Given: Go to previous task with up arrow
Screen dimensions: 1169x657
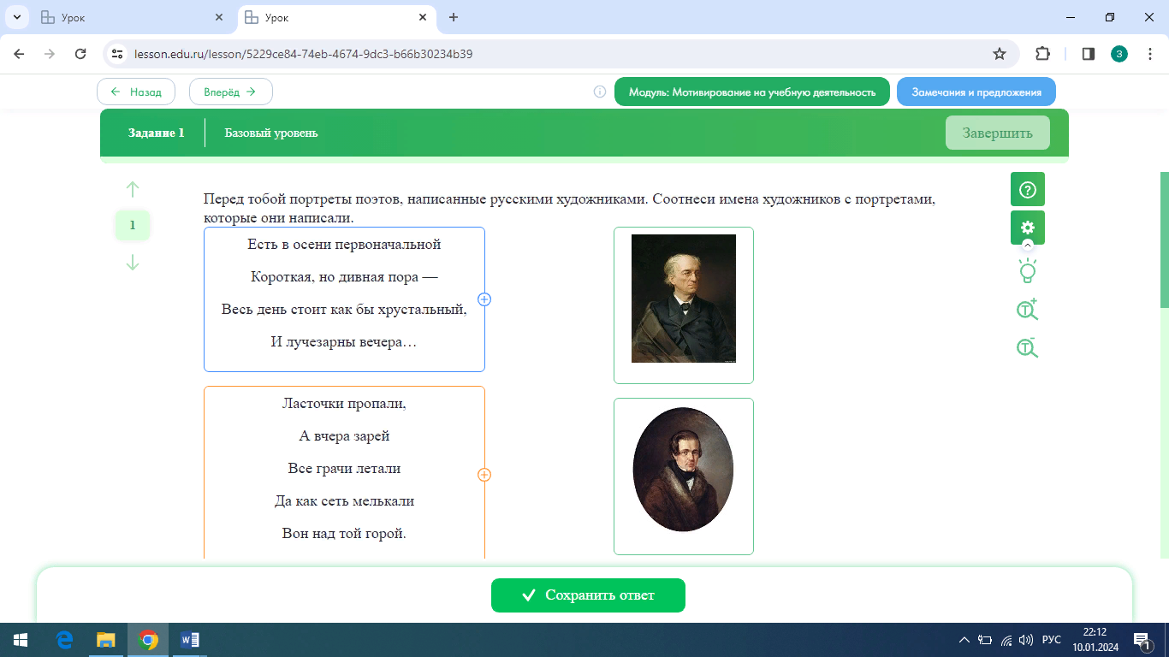Looking at the screenshot, I should coord(133,189).
